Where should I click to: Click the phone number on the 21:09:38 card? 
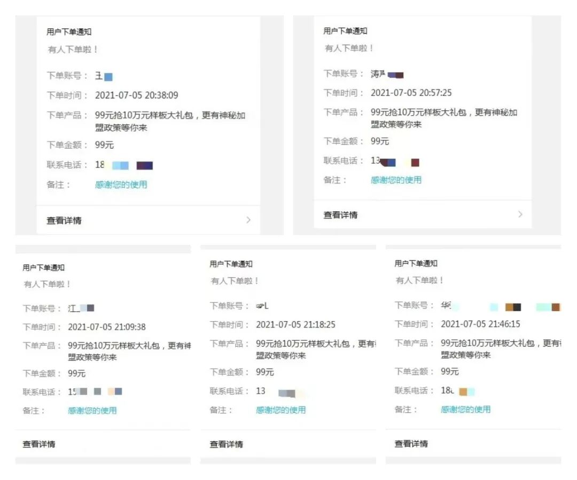[95, 391]
